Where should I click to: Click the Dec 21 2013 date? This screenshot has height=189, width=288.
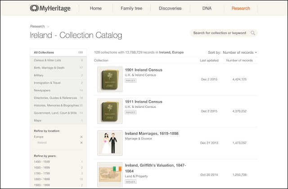point(209,143)
